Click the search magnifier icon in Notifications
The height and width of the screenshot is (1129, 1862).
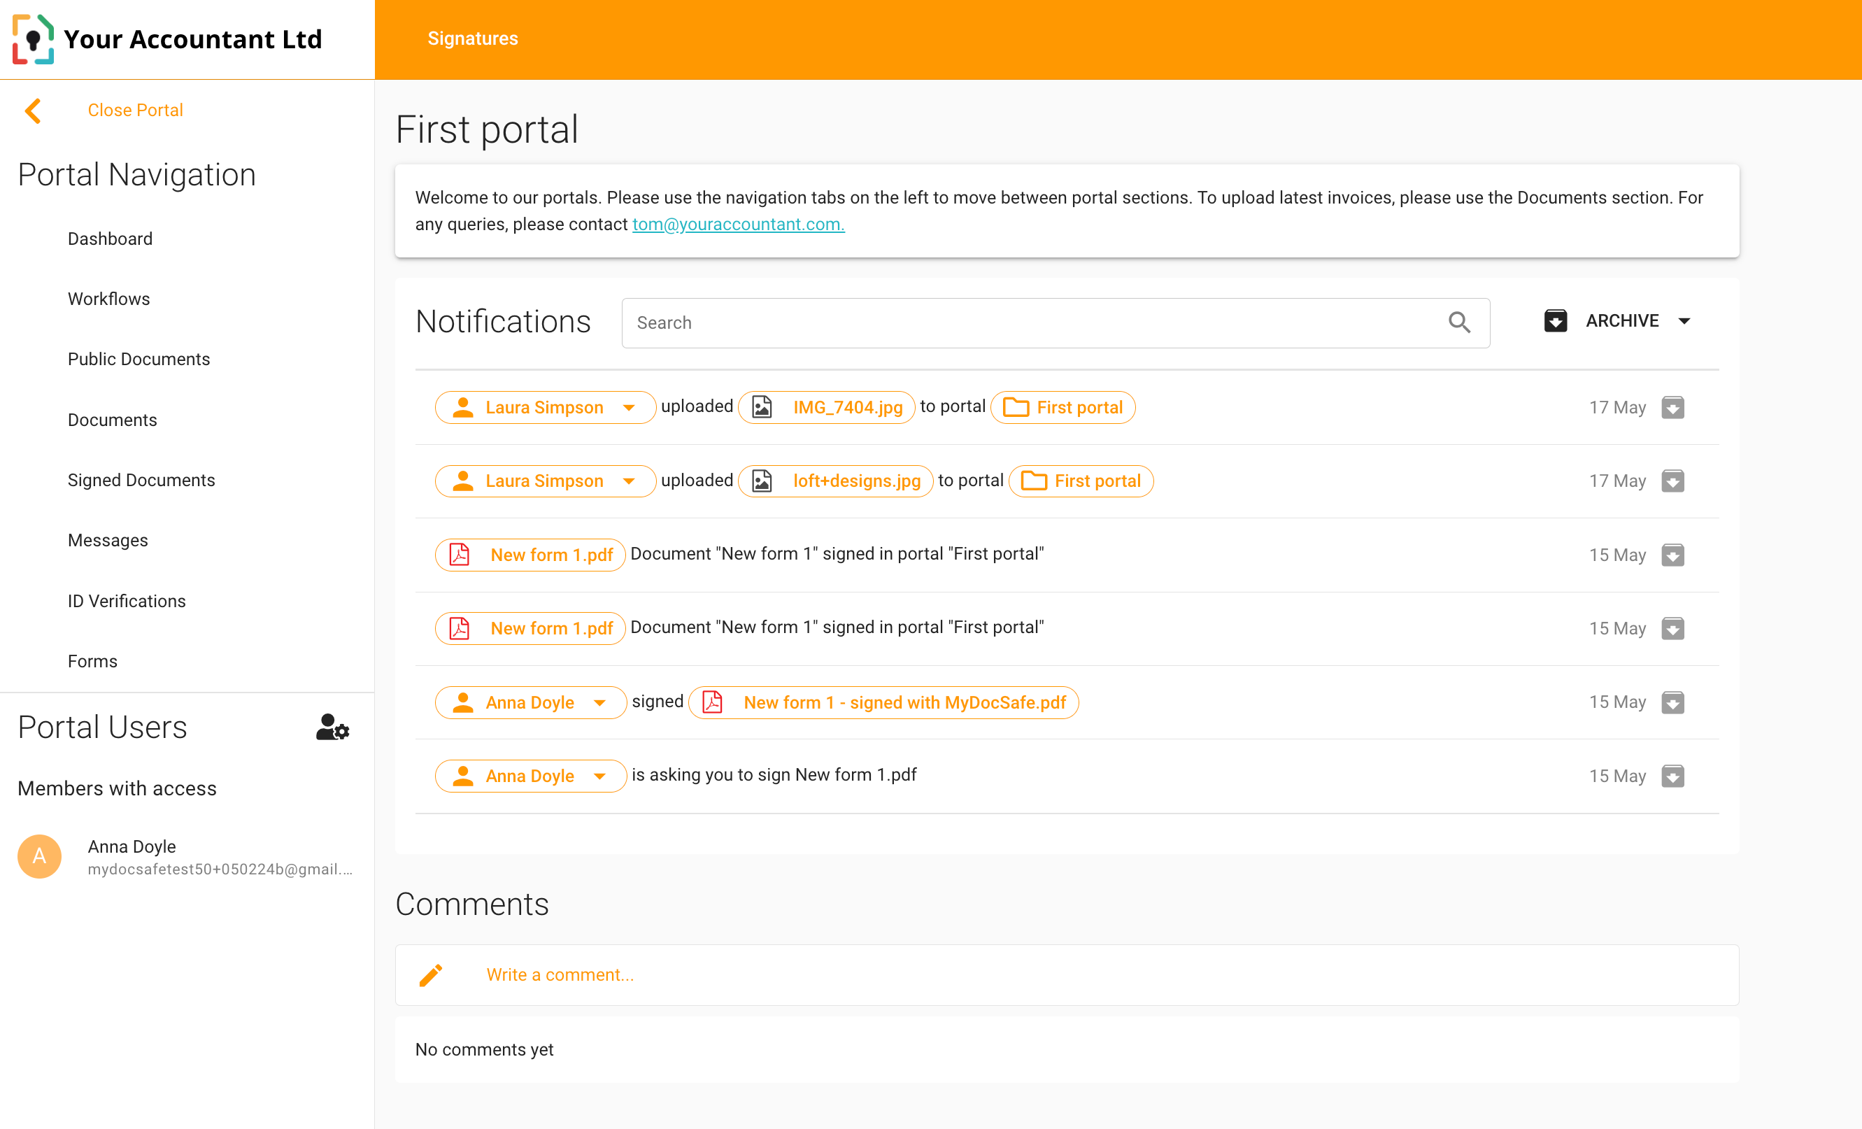pos(1460,322)
